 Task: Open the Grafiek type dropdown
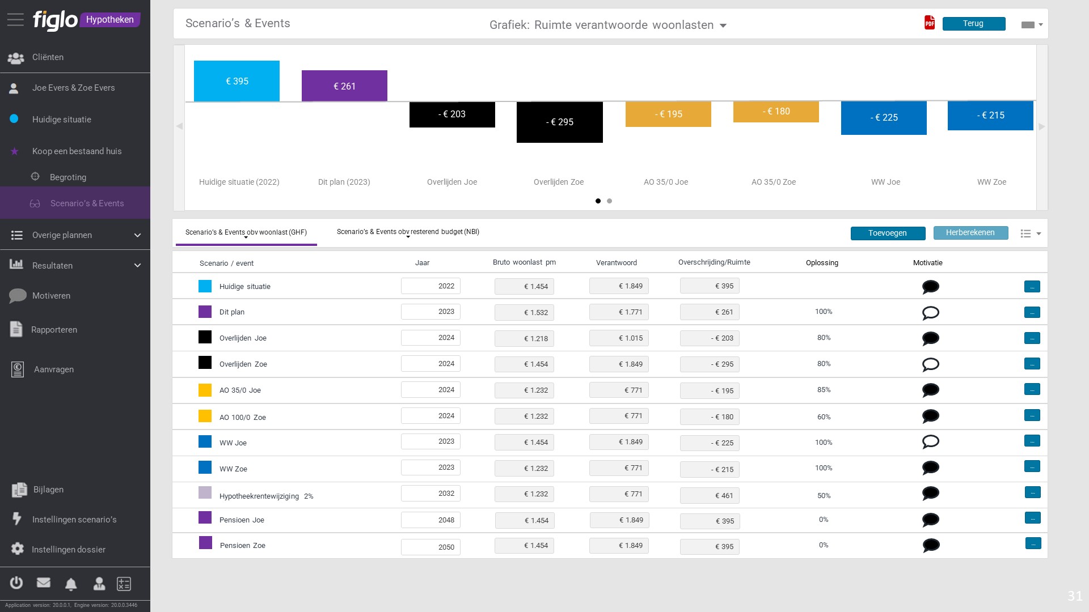[x=608, y=25]
